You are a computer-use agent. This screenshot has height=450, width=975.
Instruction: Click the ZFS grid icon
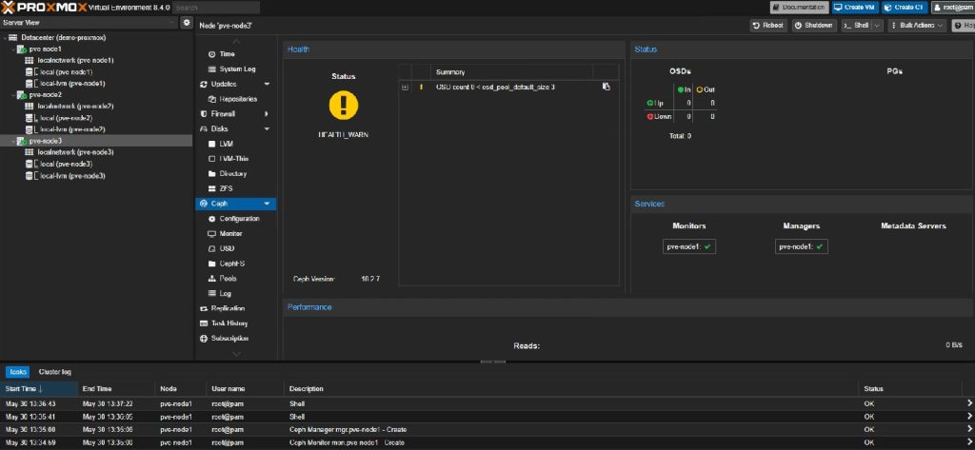tap(212, 188)
